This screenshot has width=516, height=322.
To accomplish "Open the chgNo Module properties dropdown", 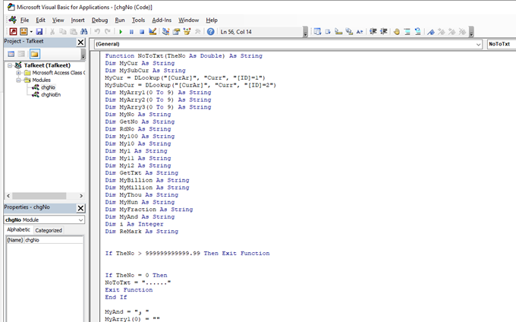I will coord(82,219).
